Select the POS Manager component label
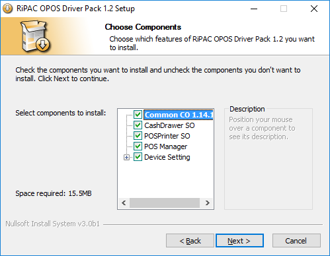The height and width of the screenshot is (256, 330). coord(165,146)
